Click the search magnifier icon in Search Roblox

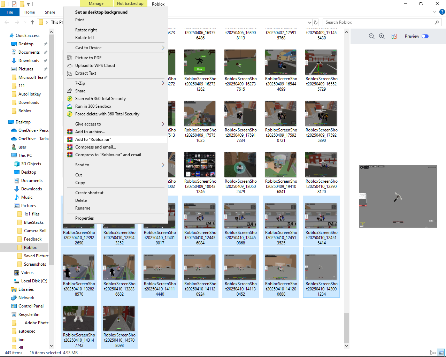[437, 22]
